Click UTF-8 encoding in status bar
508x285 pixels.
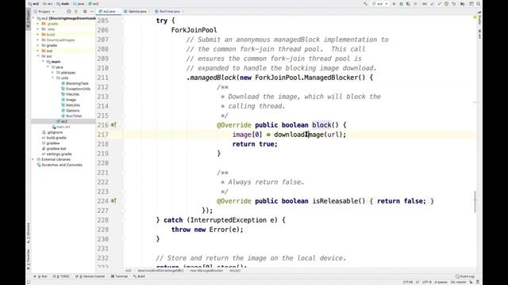(427, 282)
